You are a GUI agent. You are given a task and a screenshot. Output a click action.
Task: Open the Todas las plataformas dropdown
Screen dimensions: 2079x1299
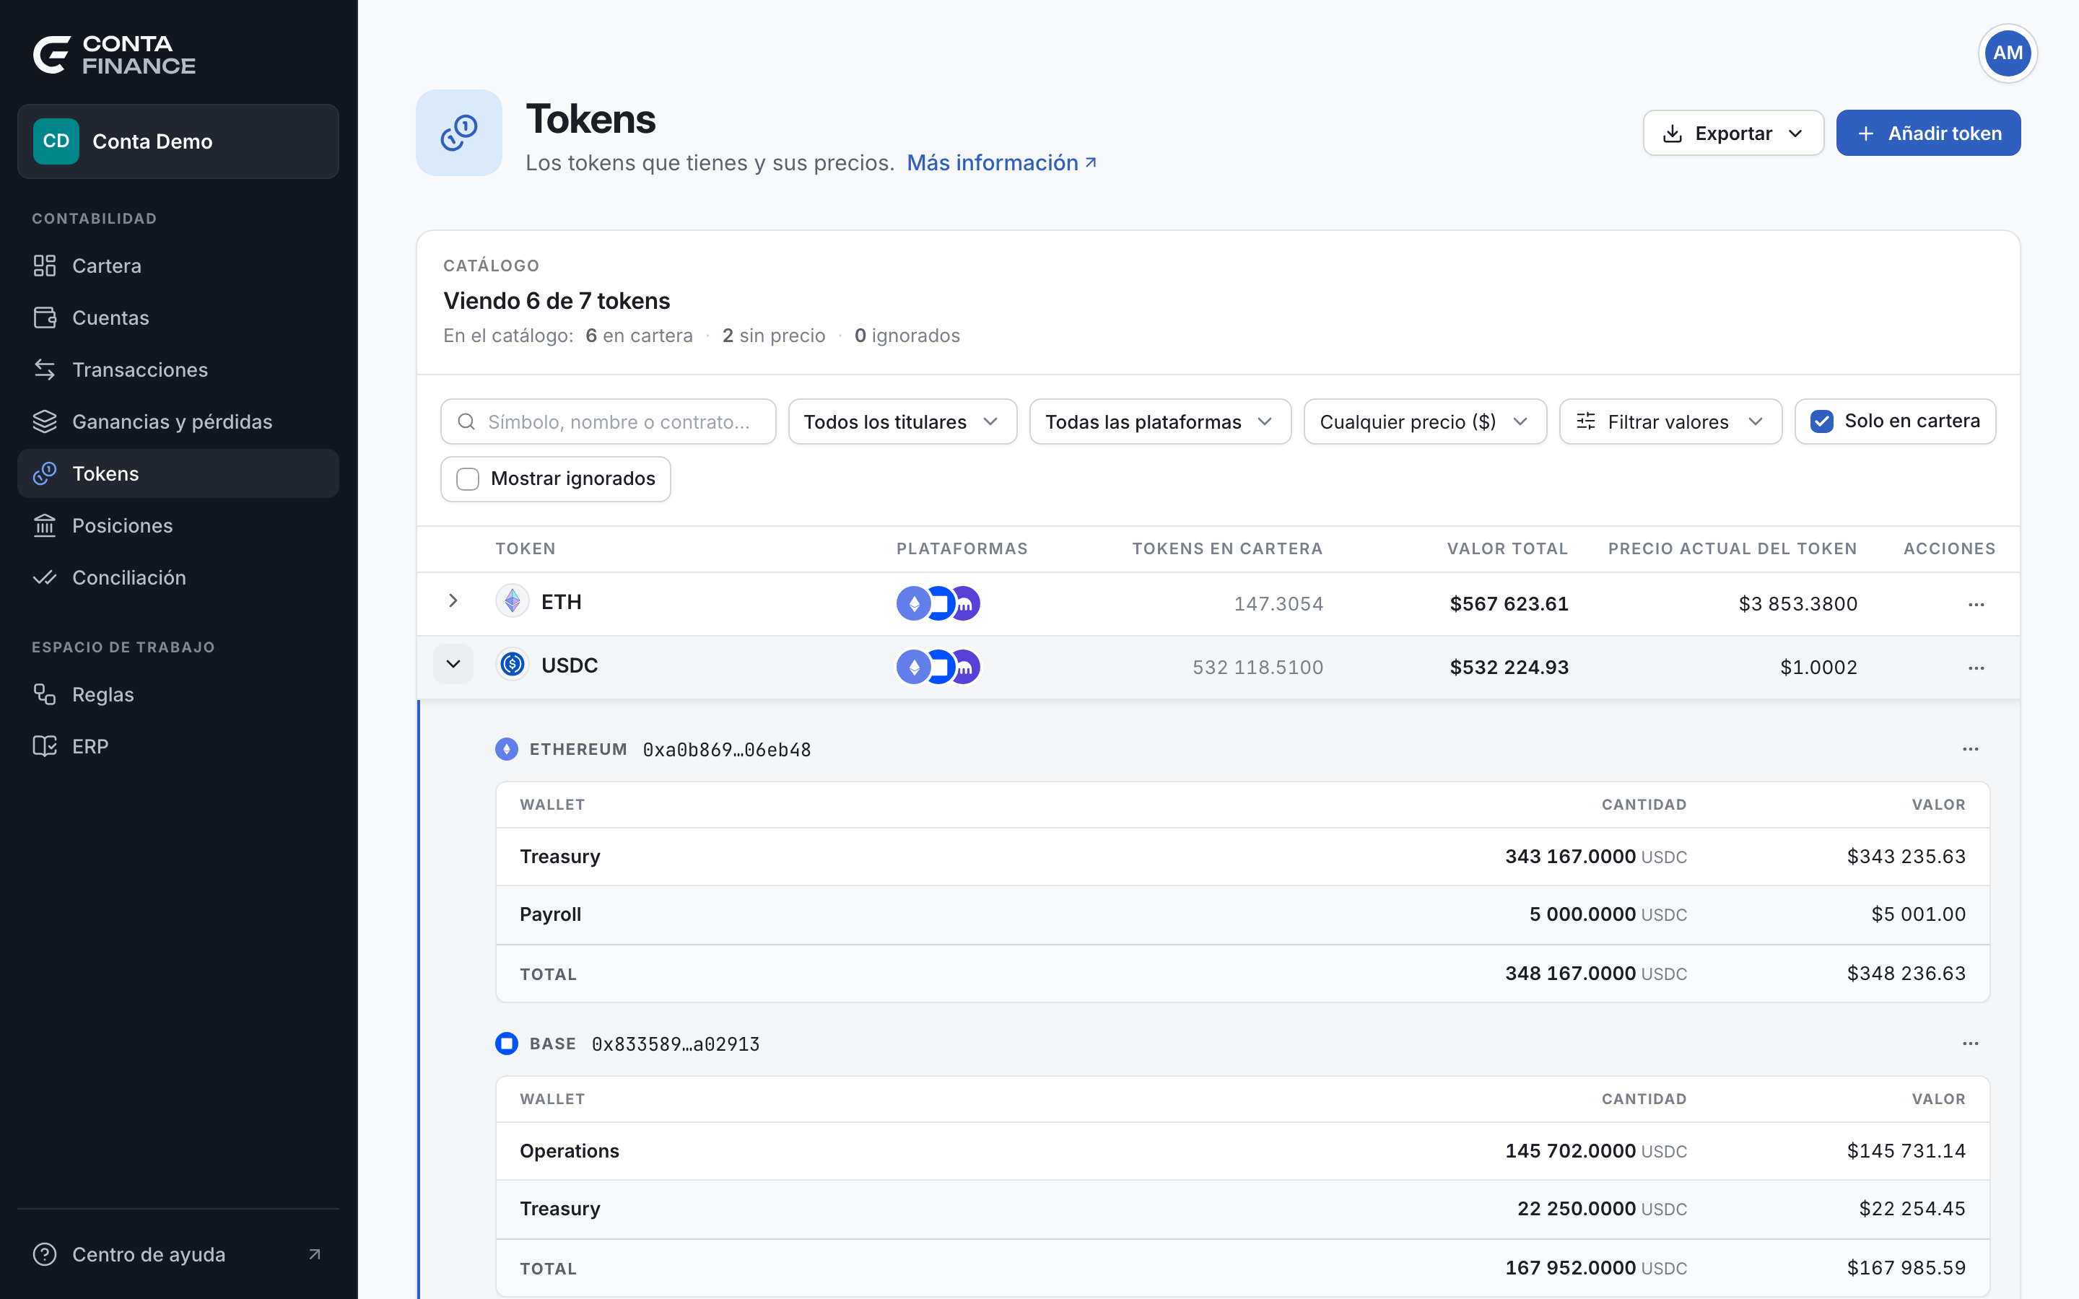1160,422
